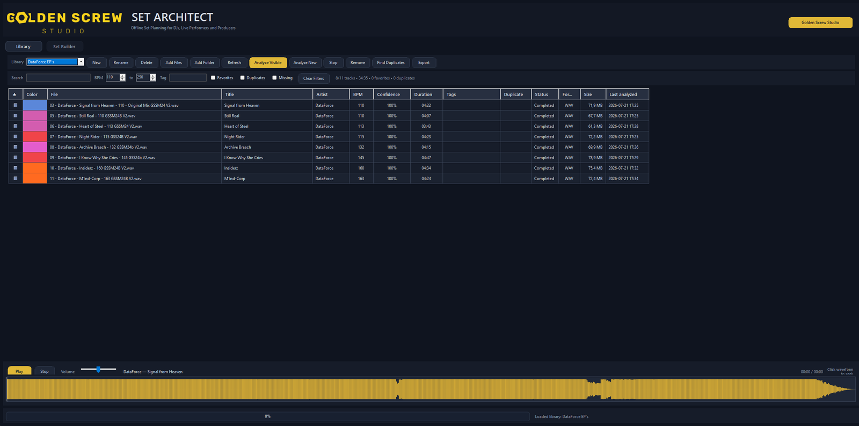Click the Find Duplicates button
This screenshot has width=859, height=426.
391,63
